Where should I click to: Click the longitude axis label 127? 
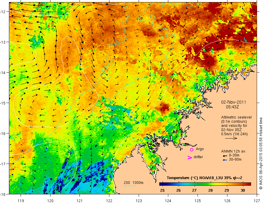pos(257,201)
